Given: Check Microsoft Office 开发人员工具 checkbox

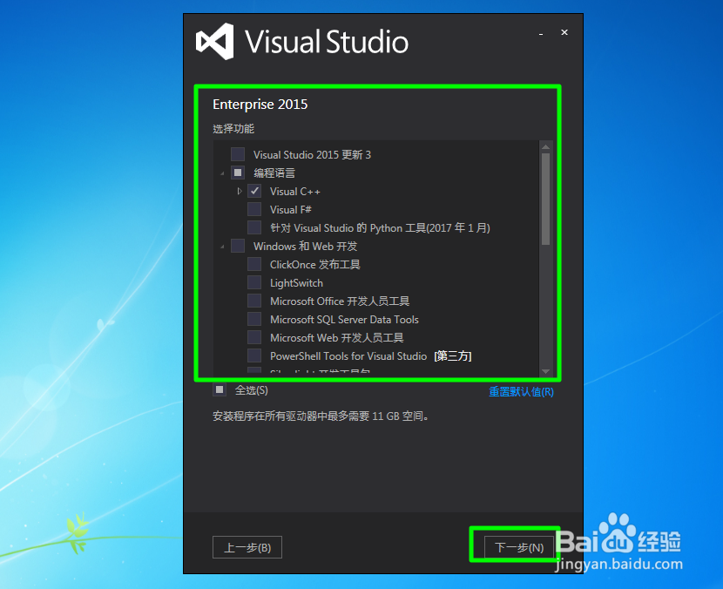Looking at the screenshot, I should (254, 301).
